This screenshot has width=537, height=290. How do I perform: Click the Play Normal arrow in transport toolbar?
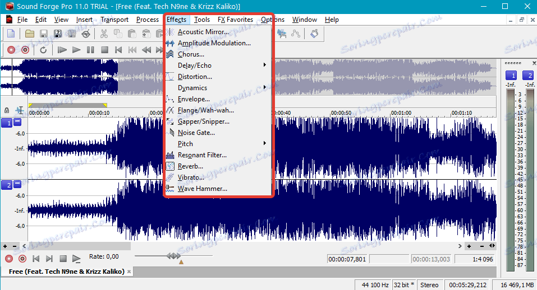[x=76, y=50]
